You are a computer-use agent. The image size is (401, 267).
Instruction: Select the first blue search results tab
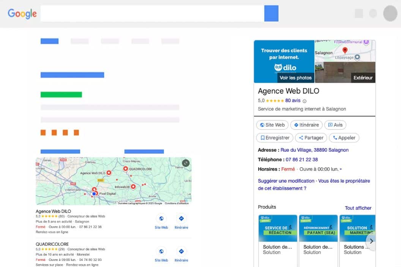point(50,41)
